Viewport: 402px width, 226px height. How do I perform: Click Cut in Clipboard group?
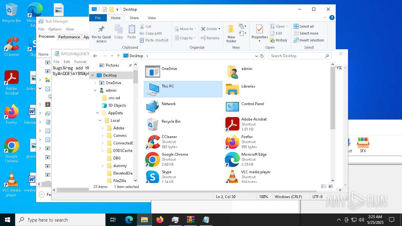tap(145, 26)
